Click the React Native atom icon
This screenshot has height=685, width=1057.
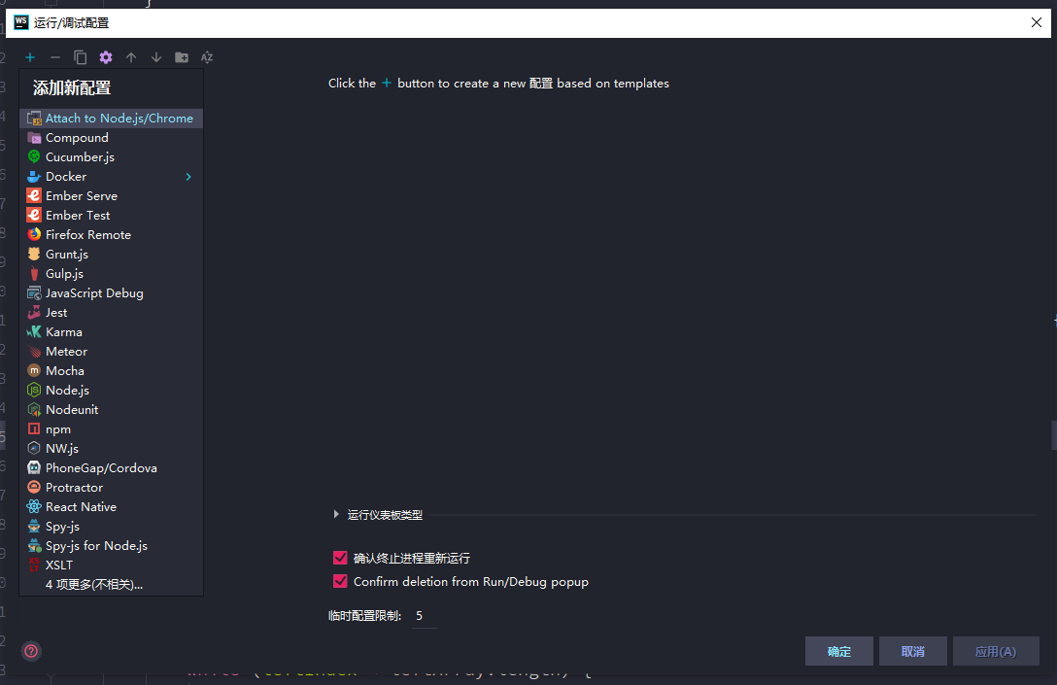[34, 506]
